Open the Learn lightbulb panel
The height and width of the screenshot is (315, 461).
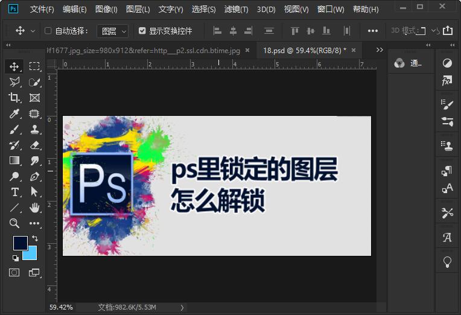click(447, 262)
